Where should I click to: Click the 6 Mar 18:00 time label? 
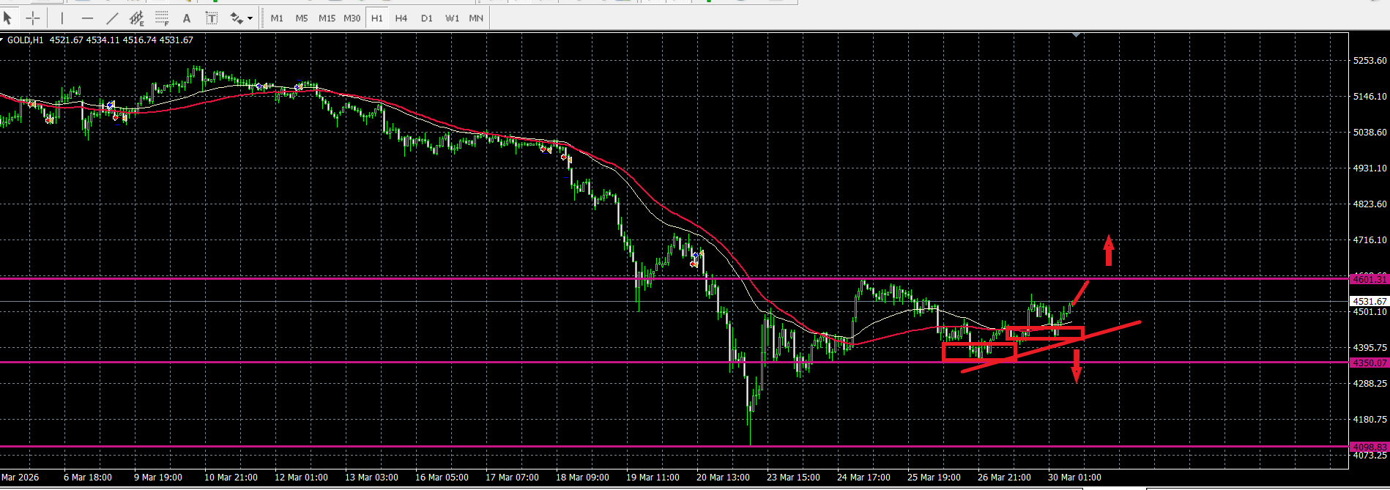(88, 478)
